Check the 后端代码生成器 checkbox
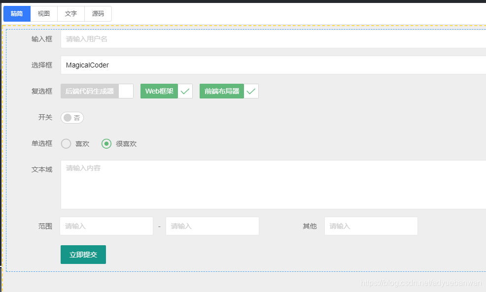This screenshot has width=486, height=292. [97, 91]
